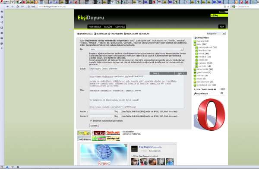Select the BUGÜN navigation tab

[x=108, y=27]
